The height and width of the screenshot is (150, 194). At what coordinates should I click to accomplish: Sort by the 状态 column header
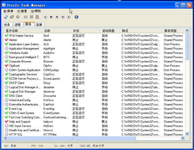(85, 31)
